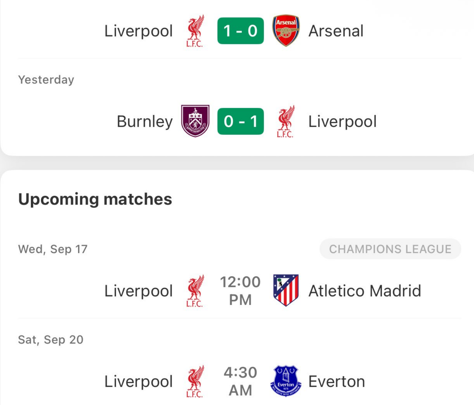The height and width of the screenshot is (405, 474).
Task: Click the Sat, Sep 20 date label
Action: pos(51,339)
